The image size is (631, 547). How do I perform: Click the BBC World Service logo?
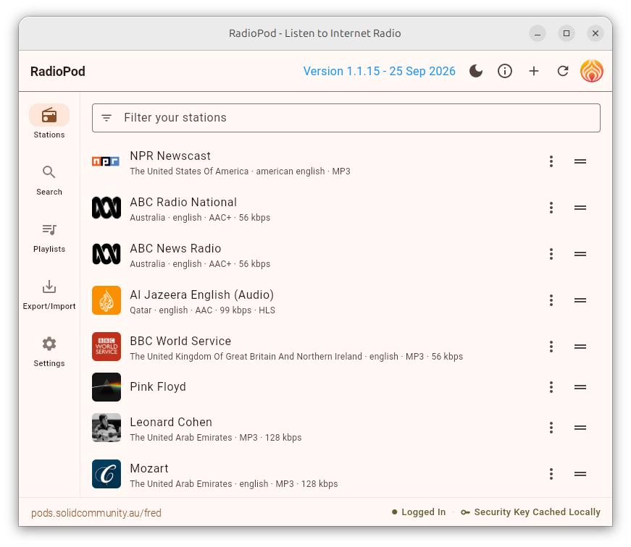click(x=106, y=347)
